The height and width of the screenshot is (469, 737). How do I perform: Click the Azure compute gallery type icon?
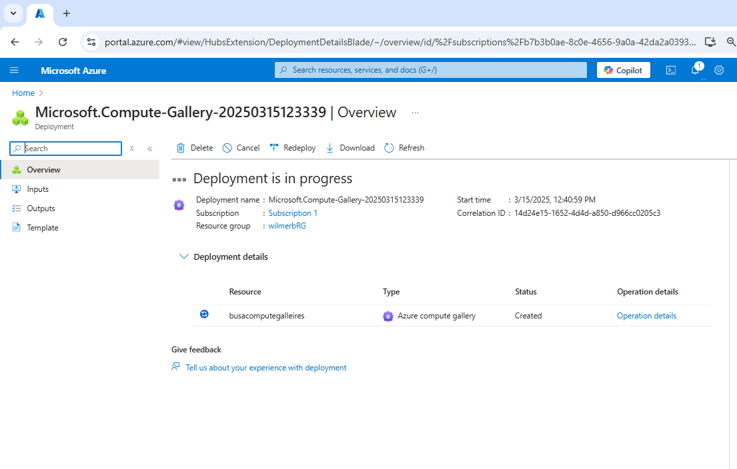tap(388, 316)
